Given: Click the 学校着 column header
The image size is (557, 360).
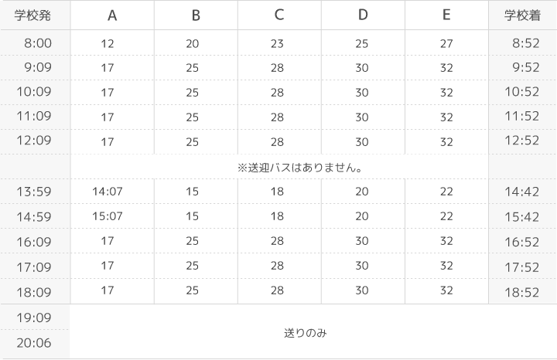Looking at the screenshot, I should tap(522, 15).
